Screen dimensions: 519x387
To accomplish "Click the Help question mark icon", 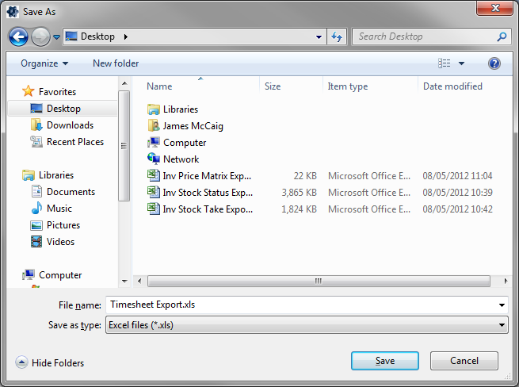I will click(x=494, y=63).
